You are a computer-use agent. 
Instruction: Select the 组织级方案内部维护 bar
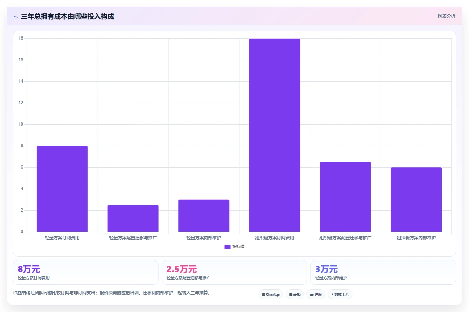point(416,199)
